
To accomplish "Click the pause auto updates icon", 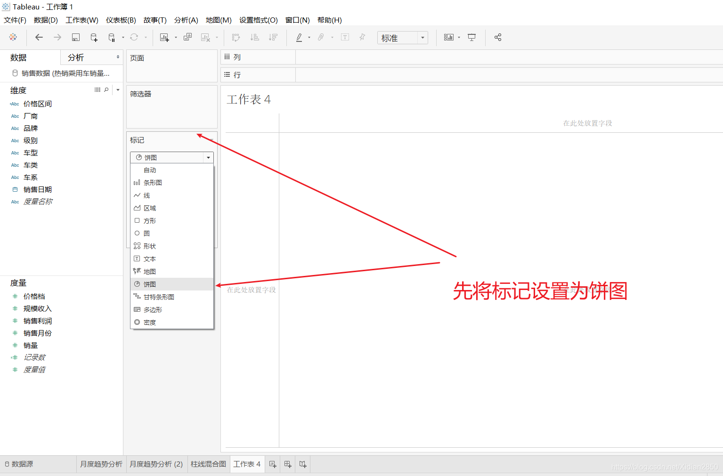I will click(x=112, y=37).
